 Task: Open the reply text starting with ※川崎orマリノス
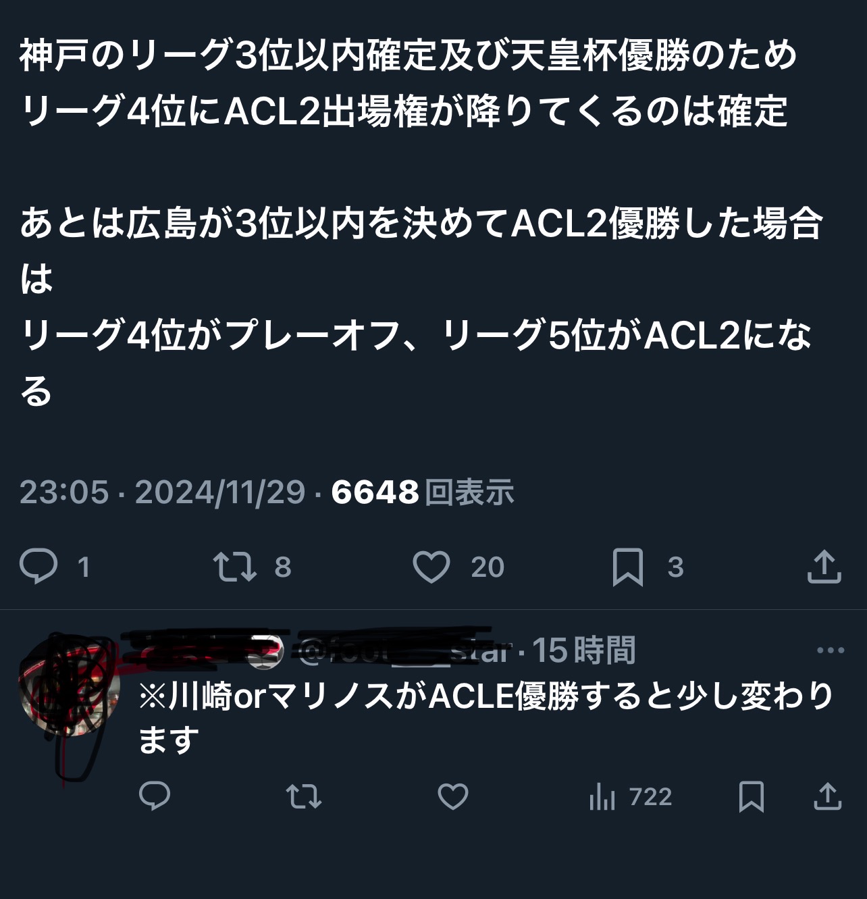(x=486, y=718)
